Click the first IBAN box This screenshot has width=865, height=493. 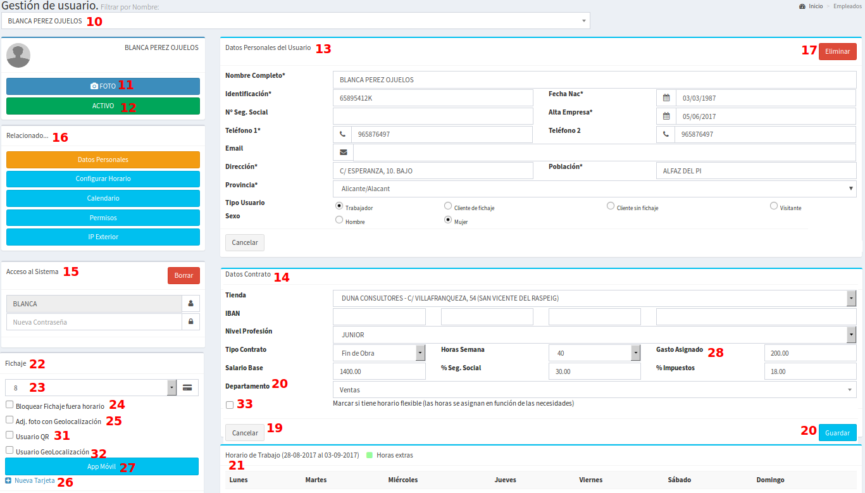point(379,316)
